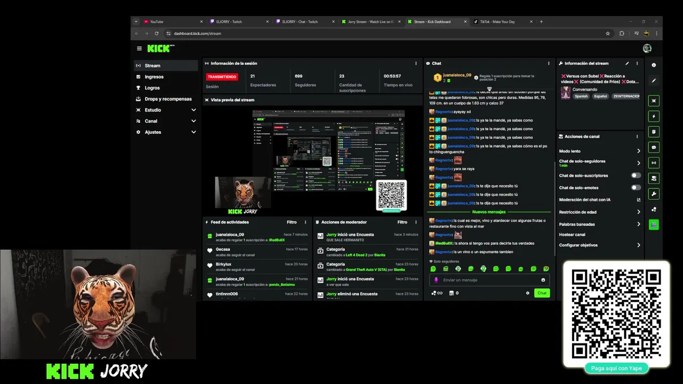The height and width of the screenshot is (384, 683).
Task: Click the info icon in the right sidebar
Action: pos(654,65)
